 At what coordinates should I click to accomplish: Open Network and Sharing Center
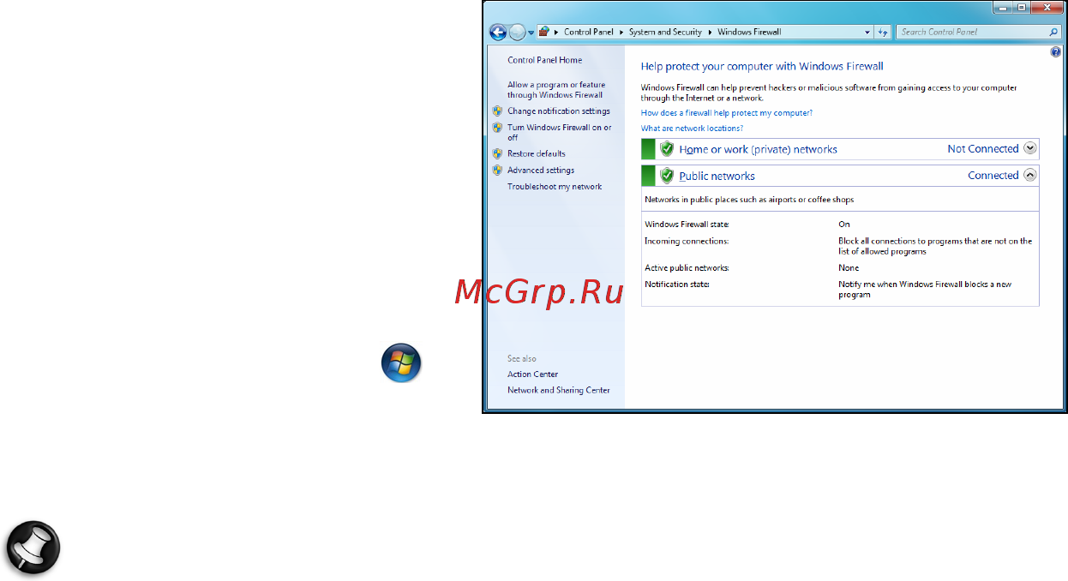pyautogui.click(x=559, y=390)
